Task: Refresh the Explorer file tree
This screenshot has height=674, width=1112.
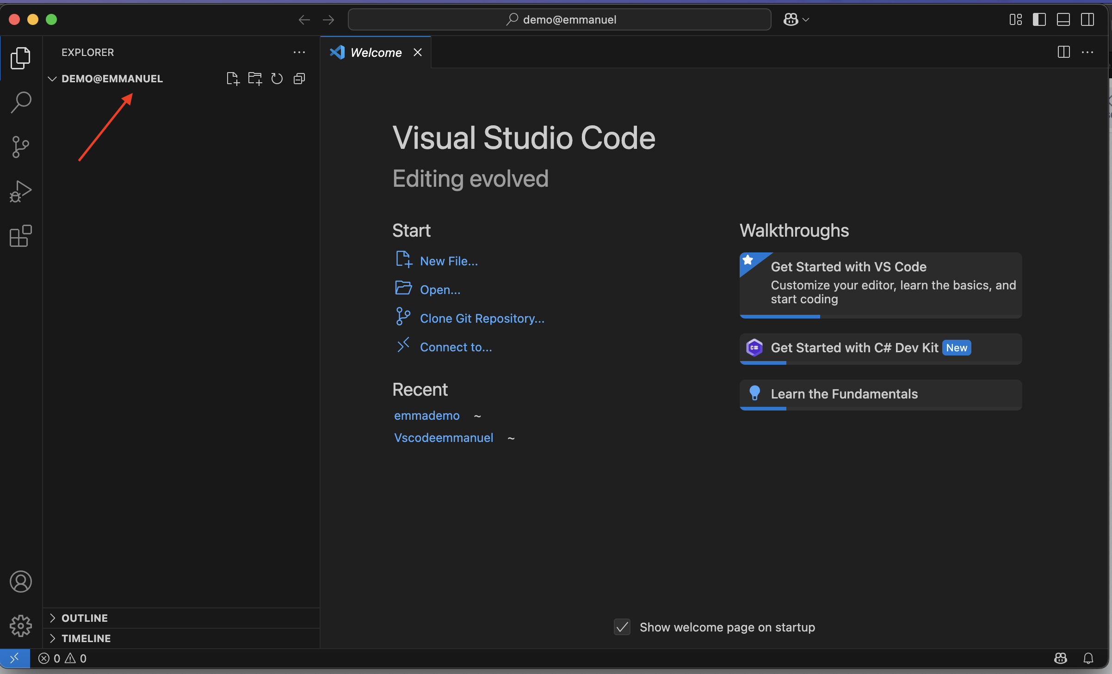Action: [x=277, y=79]
